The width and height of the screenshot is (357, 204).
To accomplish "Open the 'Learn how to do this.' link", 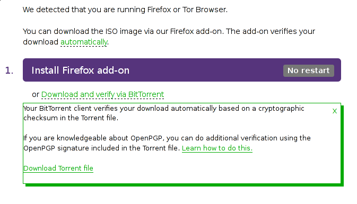I will tap(217, 148).
